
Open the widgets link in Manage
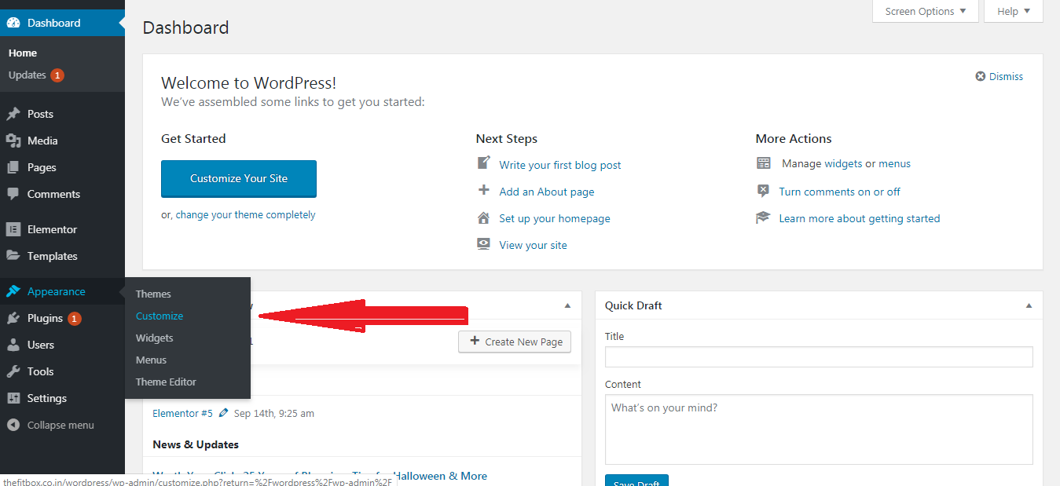click(x=843, y=163)
